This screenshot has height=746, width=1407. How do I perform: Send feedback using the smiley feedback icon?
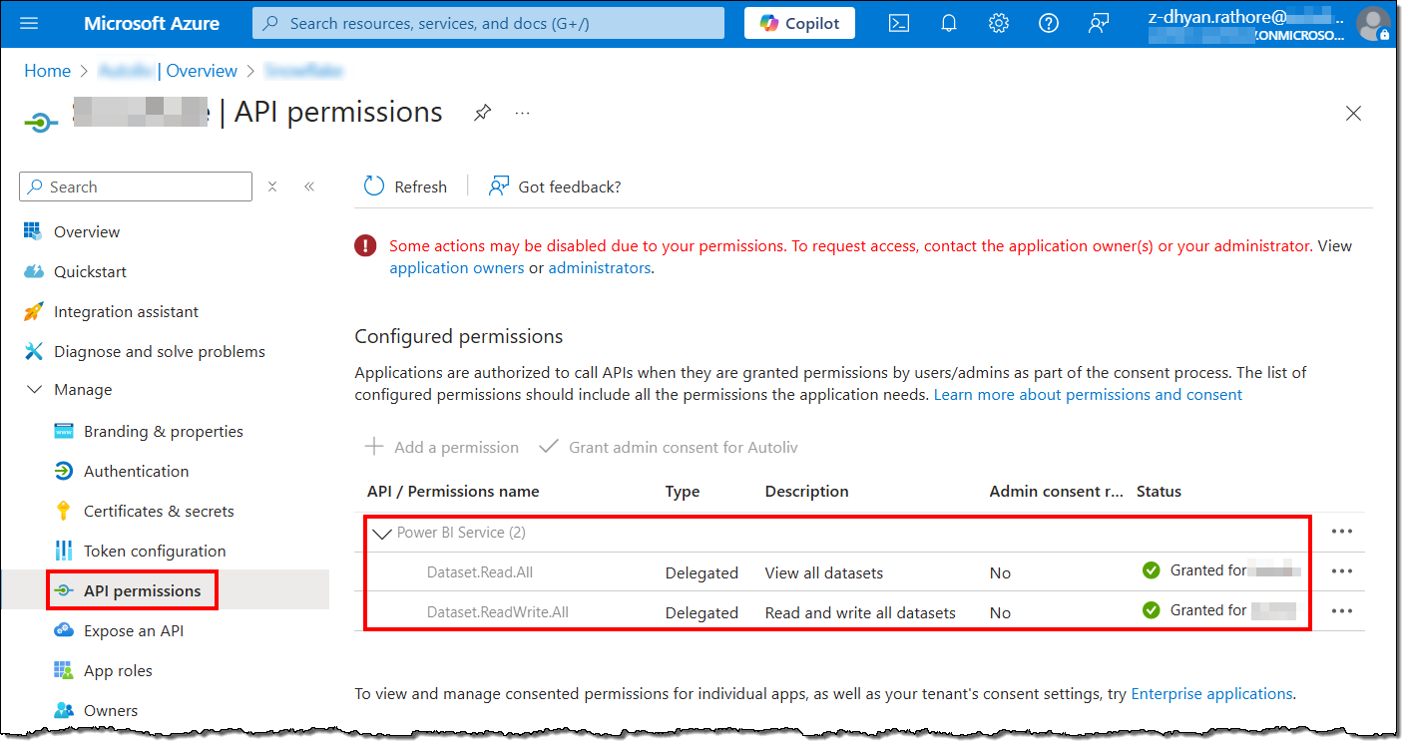click(x=1099, y=23)
